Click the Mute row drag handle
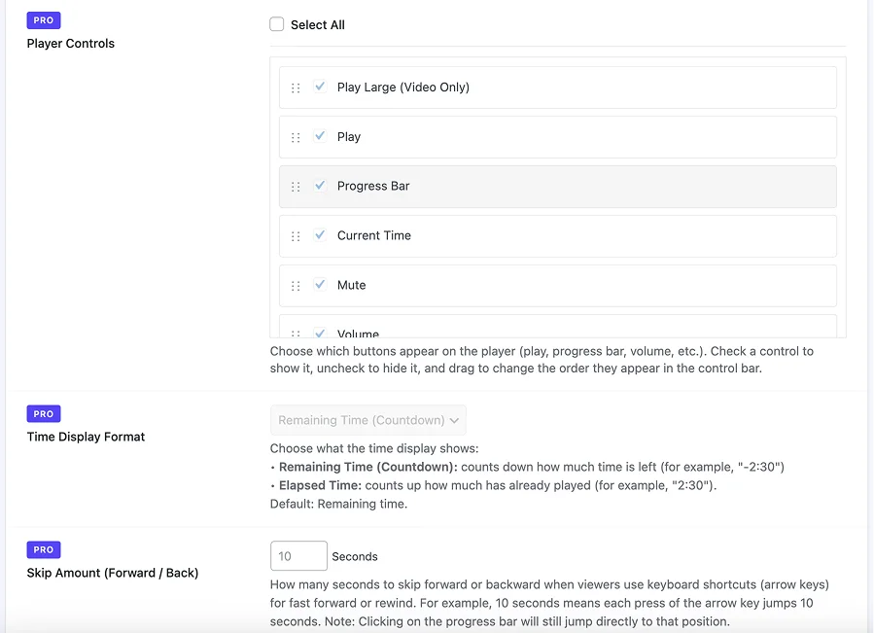This screenshot has height=633, width=874. pos(296,286)
